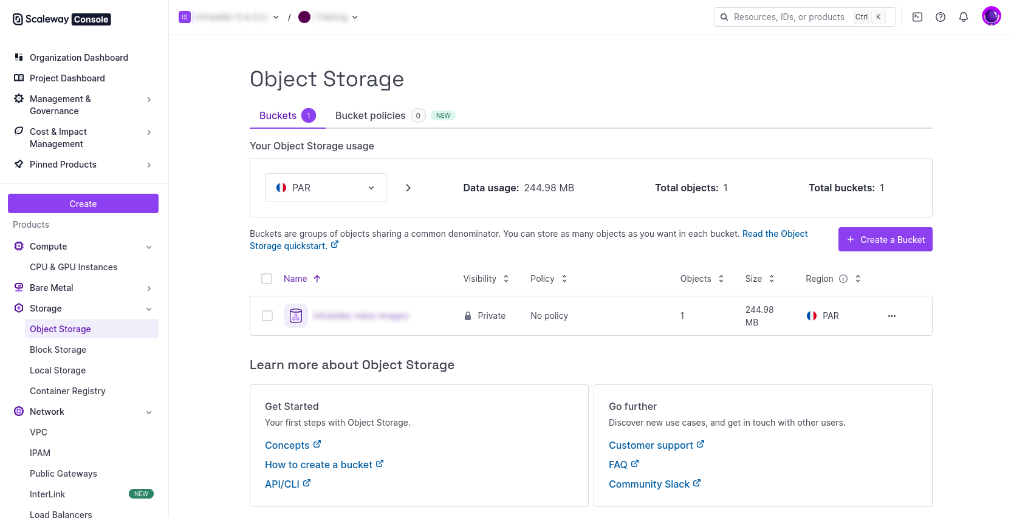Click the lock icon beside Private
Viewport: 1011px width, 518px height.
pos(468,316)
